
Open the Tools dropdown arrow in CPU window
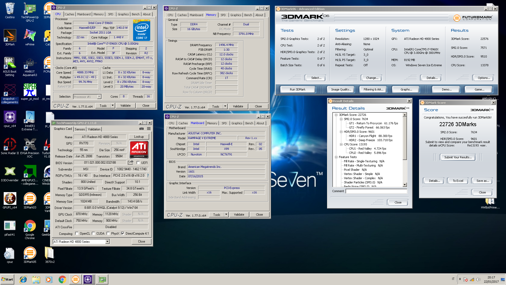pos(113,106)
